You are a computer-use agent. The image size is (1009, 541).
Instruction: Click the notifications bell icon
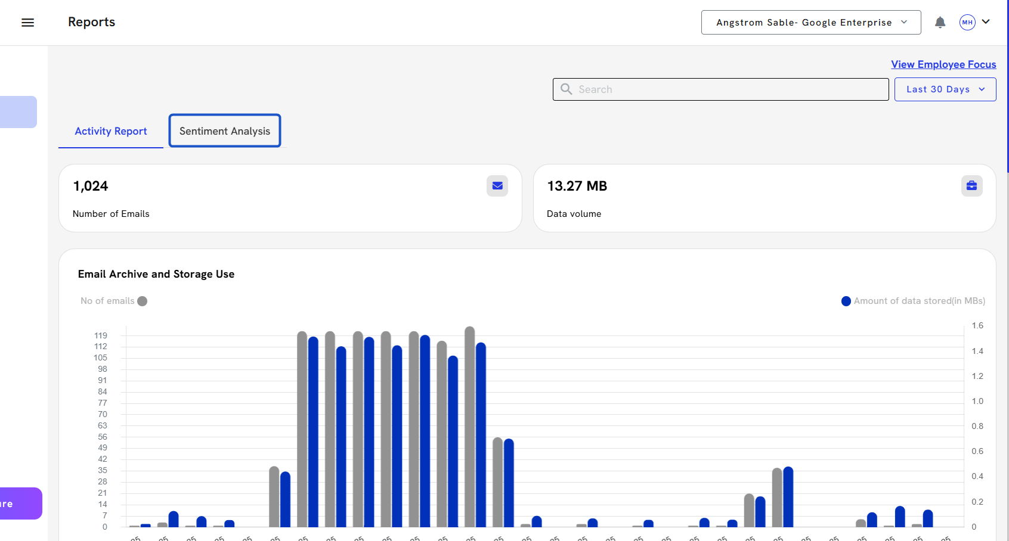940,23
